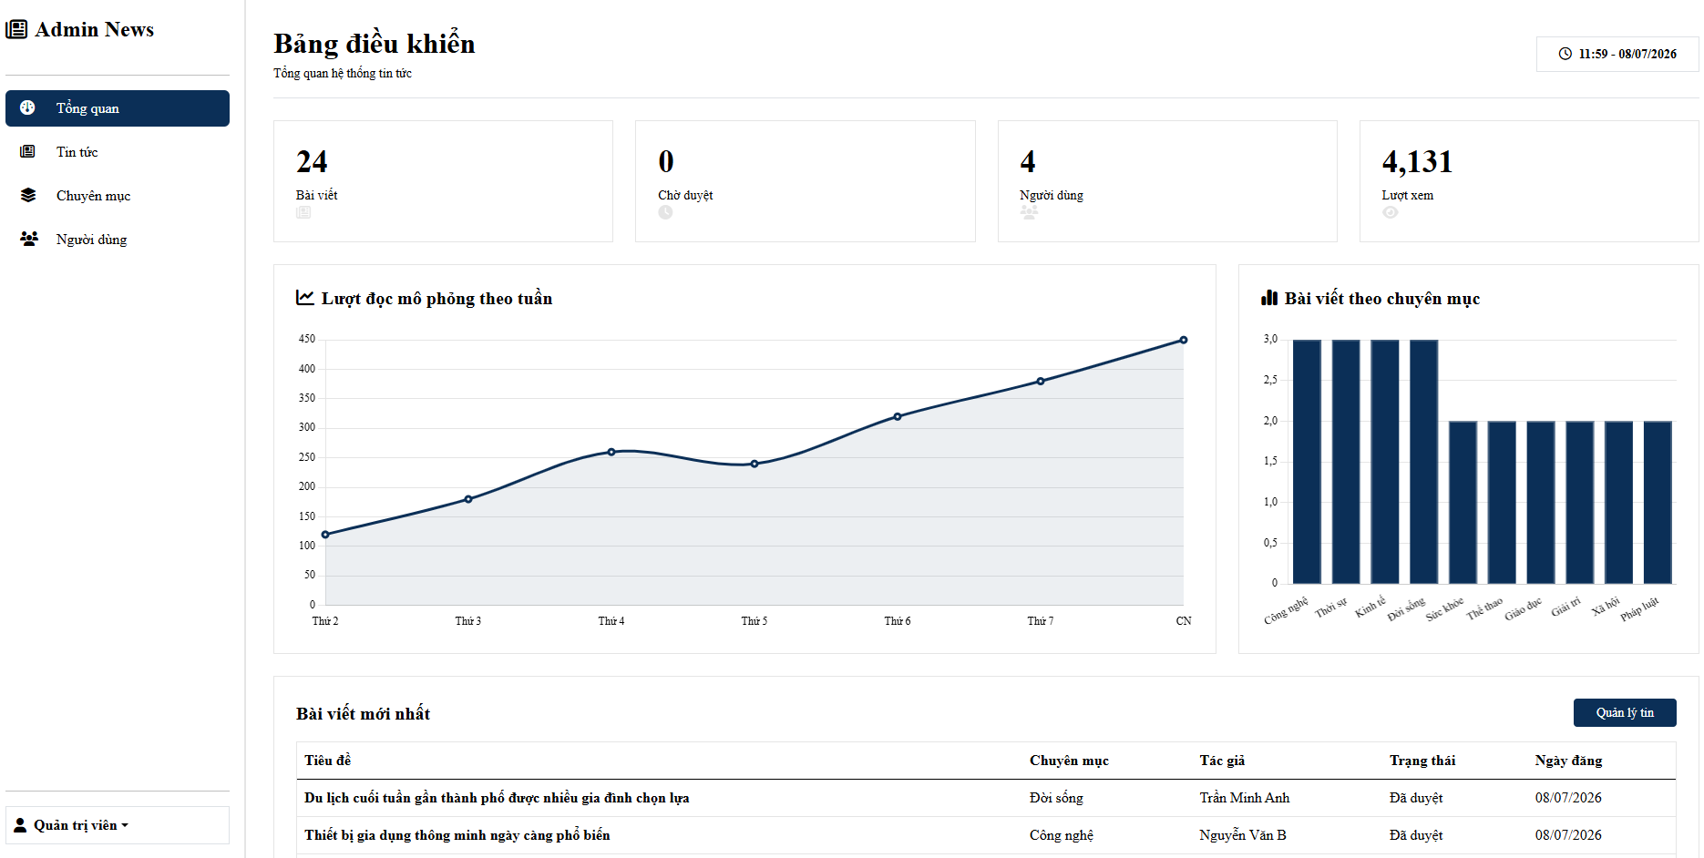Image resolution: width=1704 pixels, height=858 pixels.
Task: Click the Bài viết stat card showing 24
Action: point(443,181)
